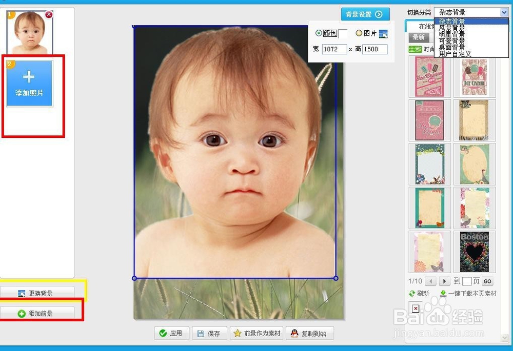Image resolution: width=513 pixels, height=351 pixels.
Task: Choose 可爱背景 in the dropdown list
Action: [x=471, y=41]
